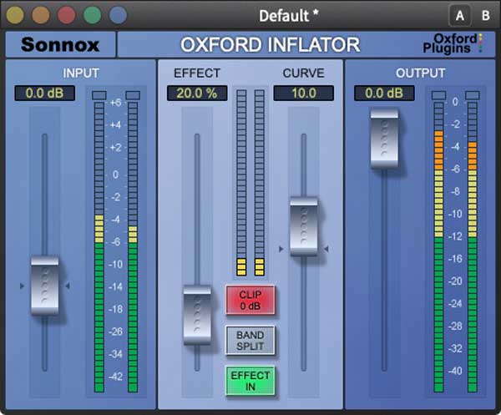Click the OXFORD INFLATOR title text

click(271, 45)
